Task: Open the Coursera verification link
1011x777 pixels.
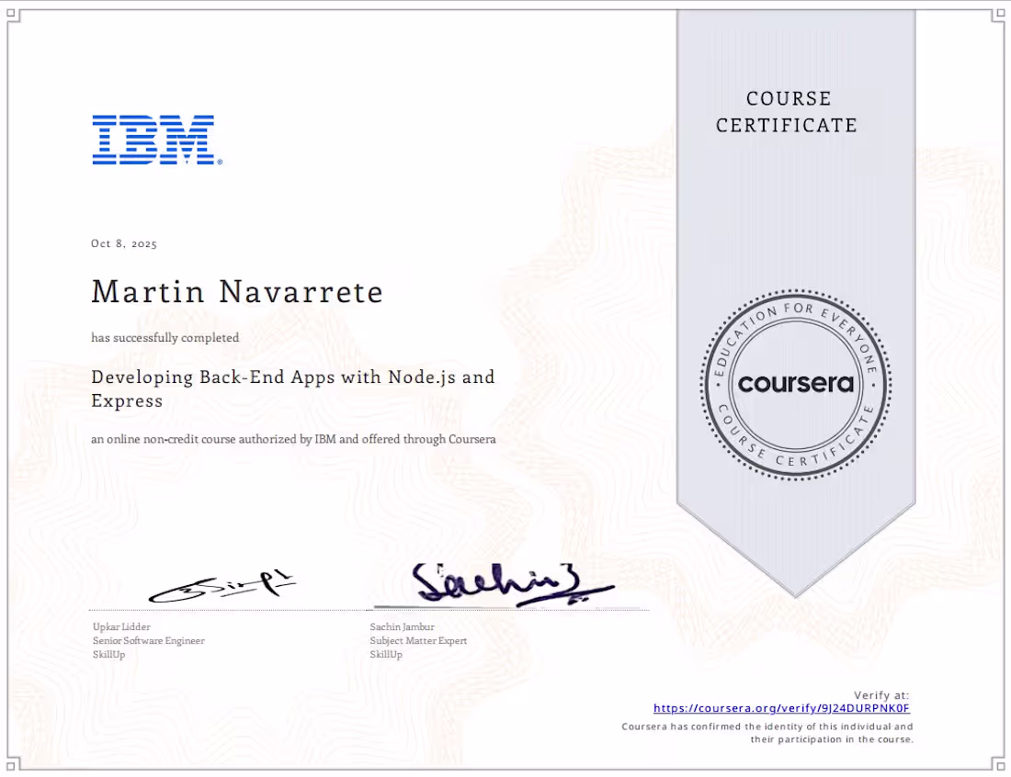Action: pos(780,708)
